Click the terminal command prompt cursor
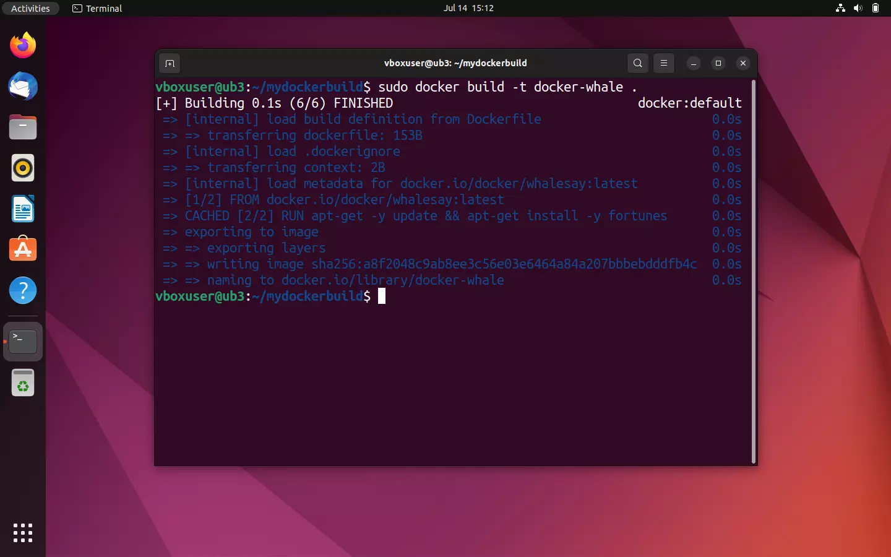Image resolution: width=891 pixels, height=557 pixels. [x=382, y=296]
